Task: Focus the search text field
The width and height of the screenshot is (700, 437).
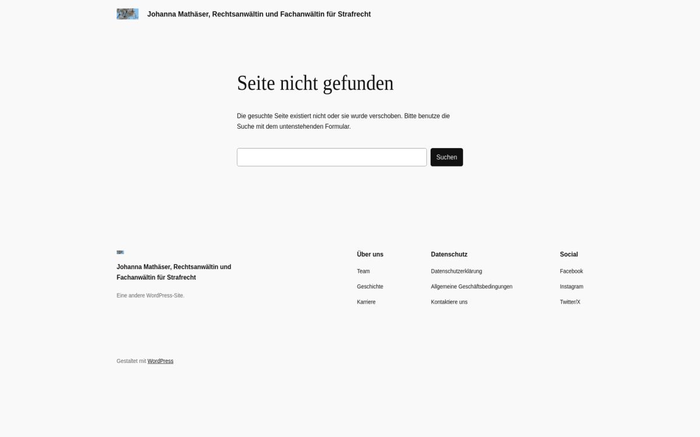Action: 331,157
